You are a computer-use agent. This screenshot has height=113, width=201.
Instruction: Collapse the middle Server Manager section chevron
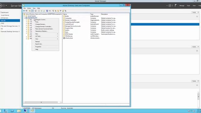tap(197, 51)
